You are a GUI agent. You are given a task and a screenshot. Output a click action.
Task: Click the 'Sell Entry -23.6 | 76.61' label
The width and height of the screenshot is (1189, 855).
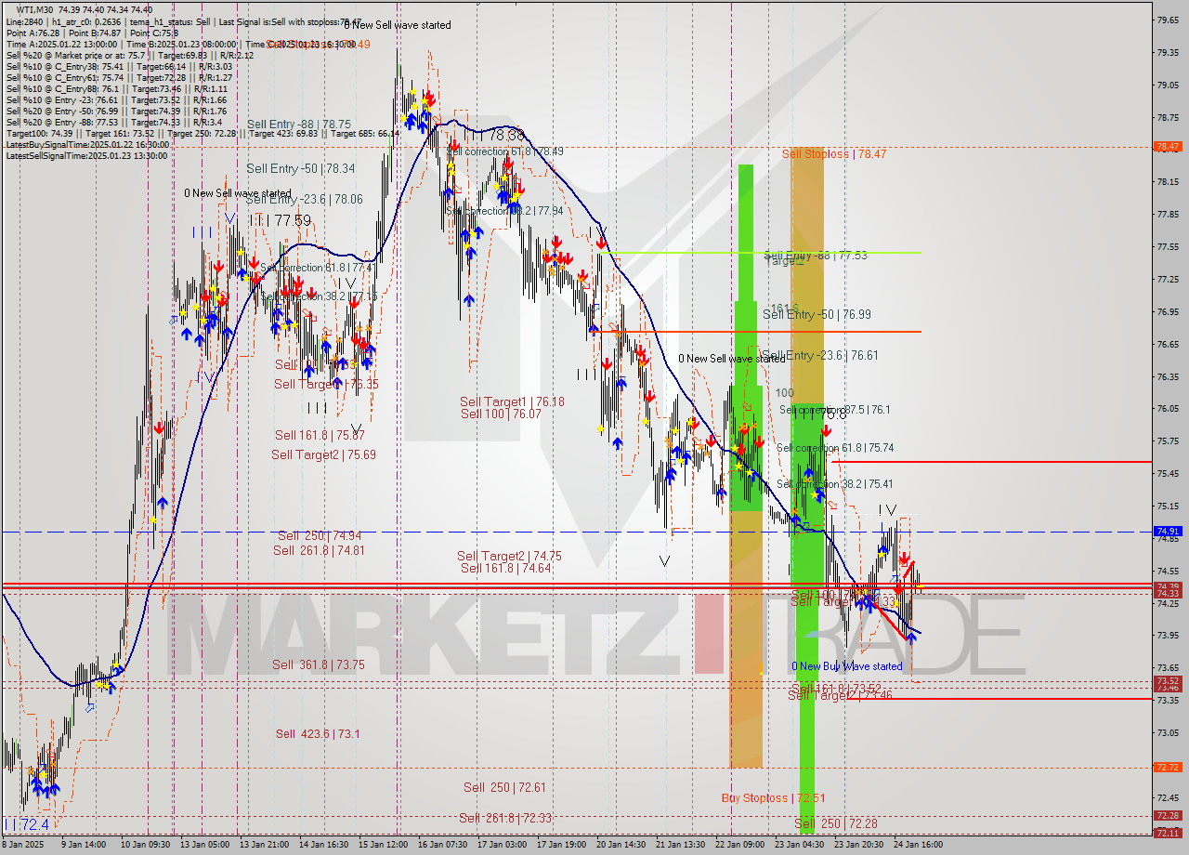click(x=820, y=355)
